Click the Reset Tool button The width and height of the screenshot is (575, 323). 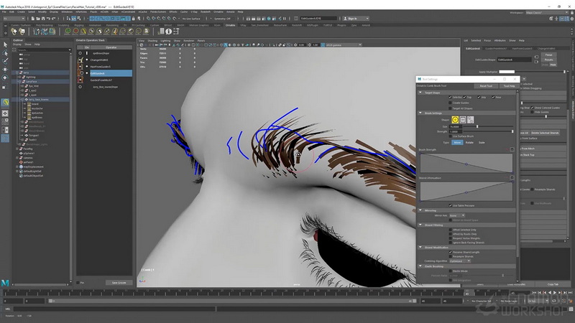click(x=486, y=85)
